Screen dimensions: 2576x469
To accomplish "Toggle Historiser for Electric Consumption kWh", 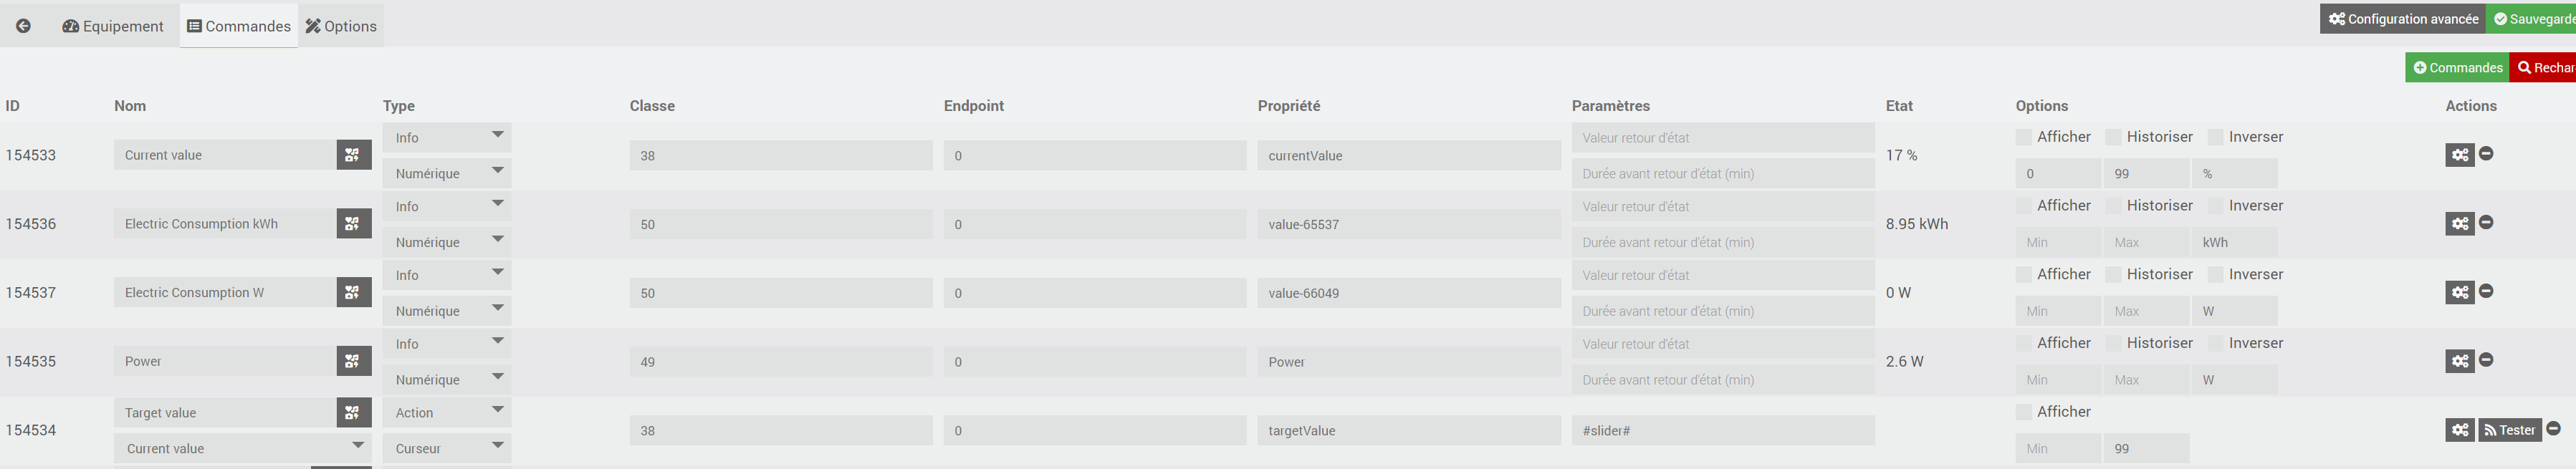I will (x=2113, y=205).
